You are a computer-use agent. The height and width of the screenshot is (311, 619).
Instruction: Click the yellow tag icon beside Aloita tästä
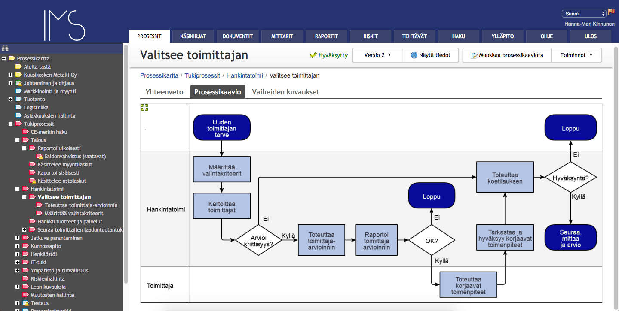coord(18,66)
